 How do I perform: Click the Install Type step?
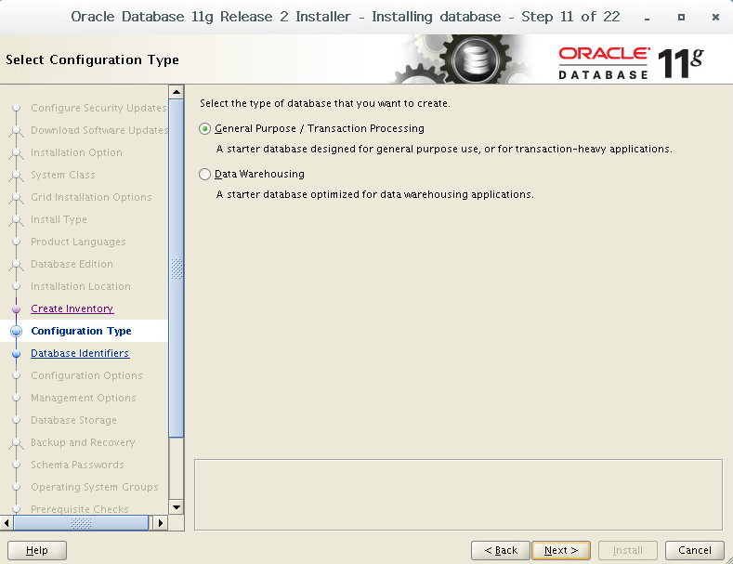(x=59, y=219)
